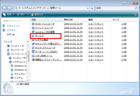Screen dimensions: 140x96
Task: Click folder tree scroll up arrow
Action: [x=28, y=46]
